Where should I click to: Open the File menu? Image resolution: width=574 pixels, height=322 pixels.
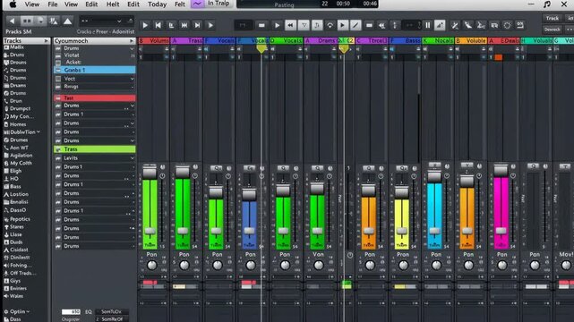(53, 4)
